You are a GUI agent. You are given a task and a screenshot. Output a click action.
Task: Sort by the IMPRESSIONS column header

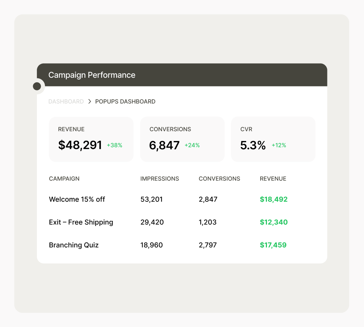[x=160, y=179]
